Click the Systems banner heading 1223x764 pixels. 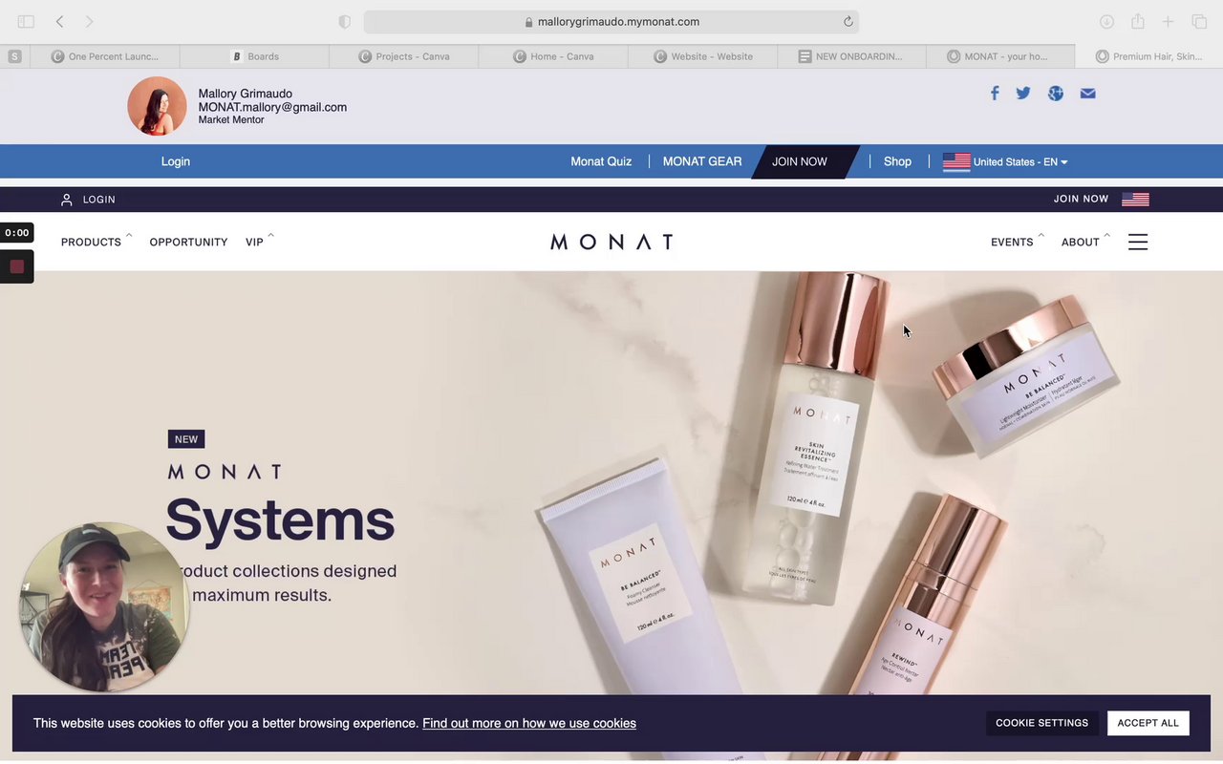pos(280,520)
